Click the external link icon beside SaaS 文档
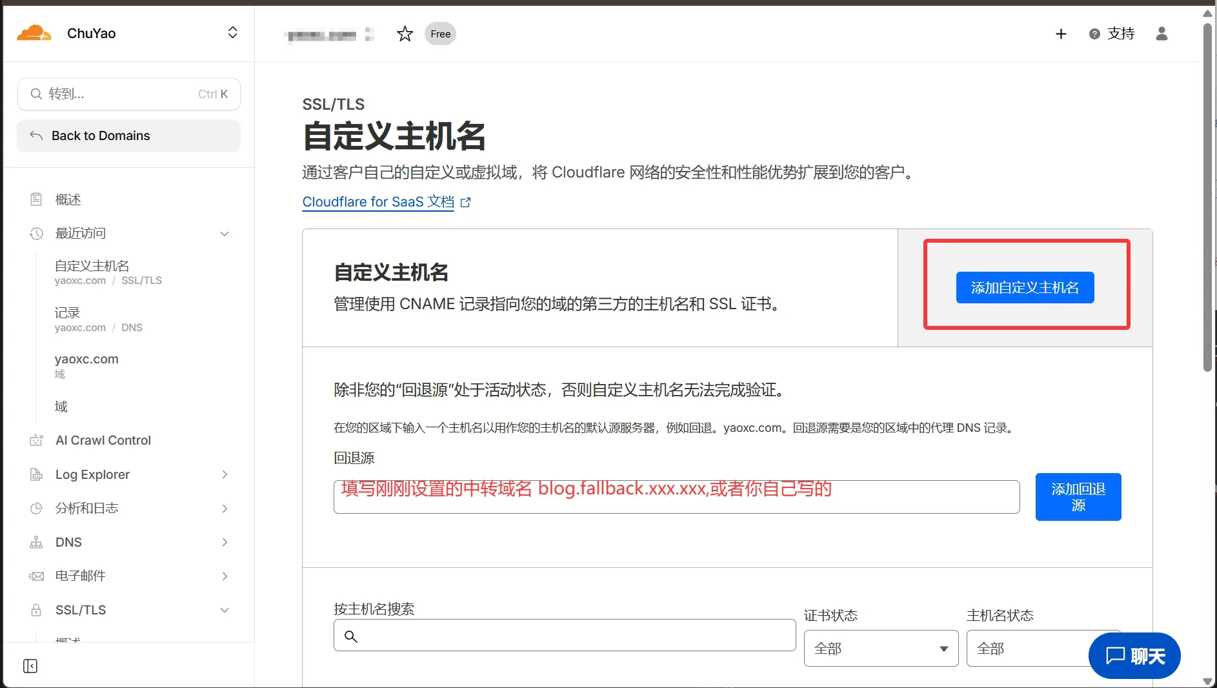Screen dimensions: 1217x688 click(x=466, y=203)
